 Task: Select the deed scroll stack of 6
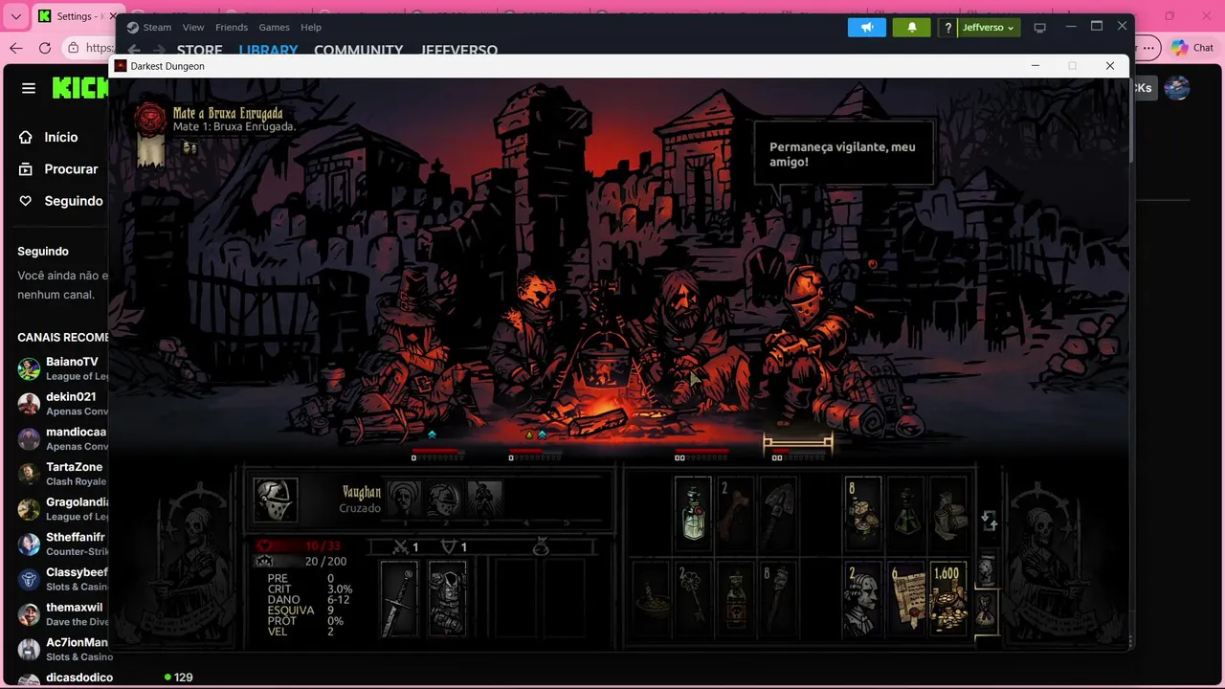pyautogui.click(x=905, y=600)
